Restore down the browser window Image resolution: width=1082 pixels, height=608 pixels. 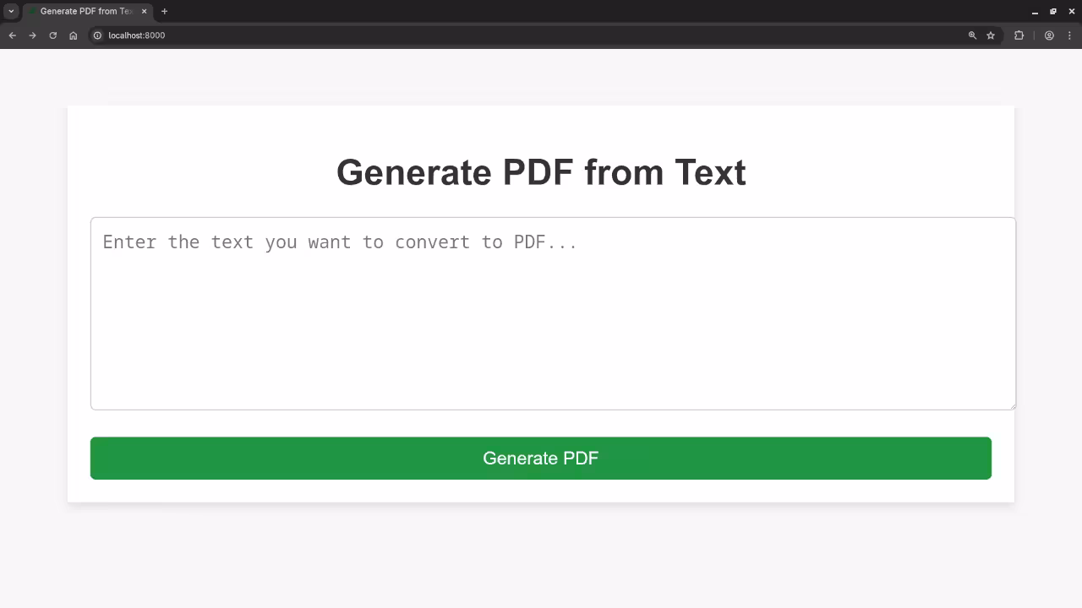tap(1051, 11)
